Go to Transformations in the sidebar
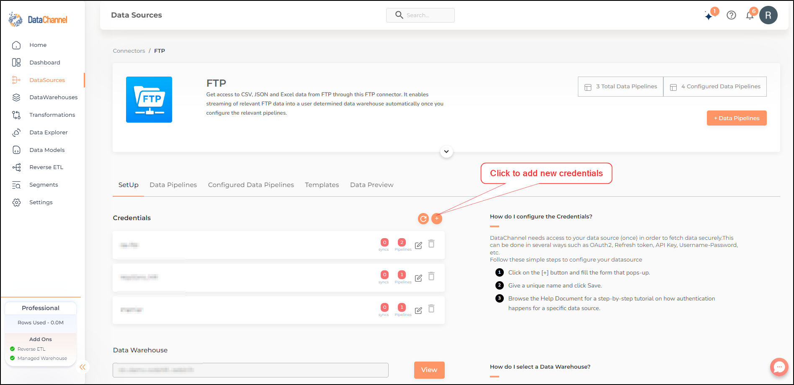The image size is (794, 385). (52, 115)
